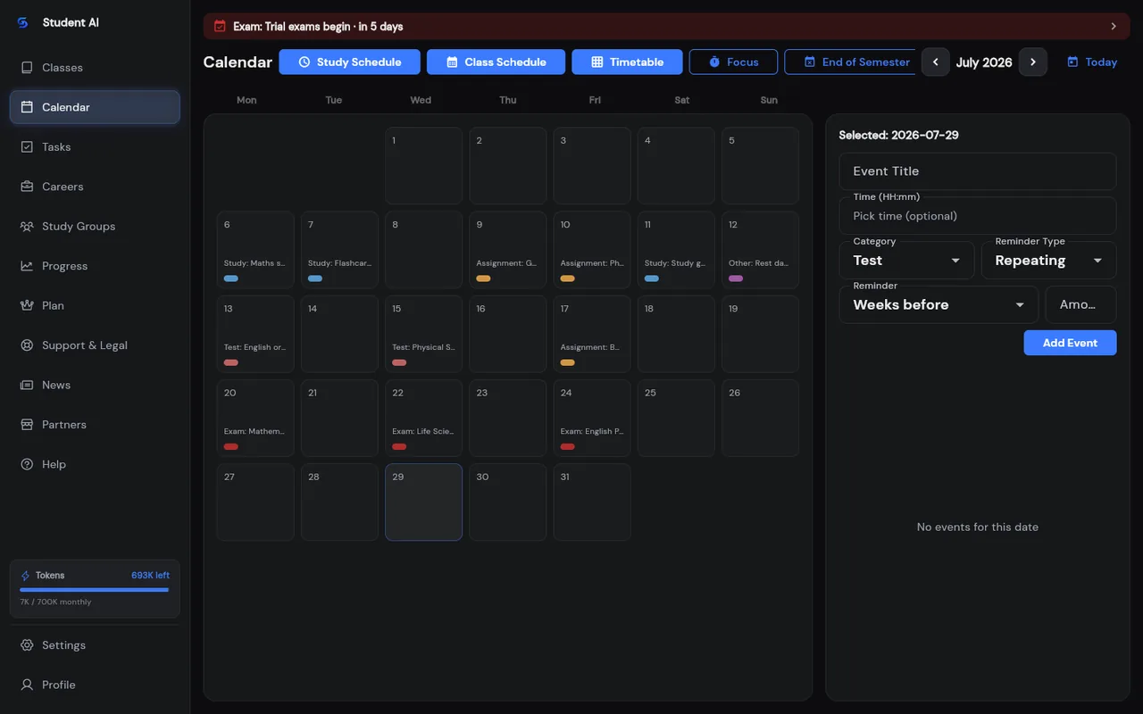The image size is (1143, 714).
Task: Expand the Weeks before reminder dropdown
Action: [939, 304]
